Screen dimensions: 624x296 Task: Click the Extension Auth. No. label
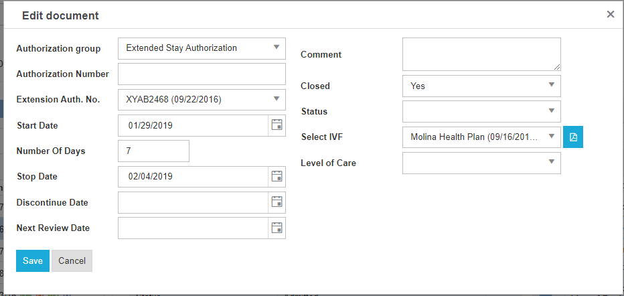click(x=58, y=100)
